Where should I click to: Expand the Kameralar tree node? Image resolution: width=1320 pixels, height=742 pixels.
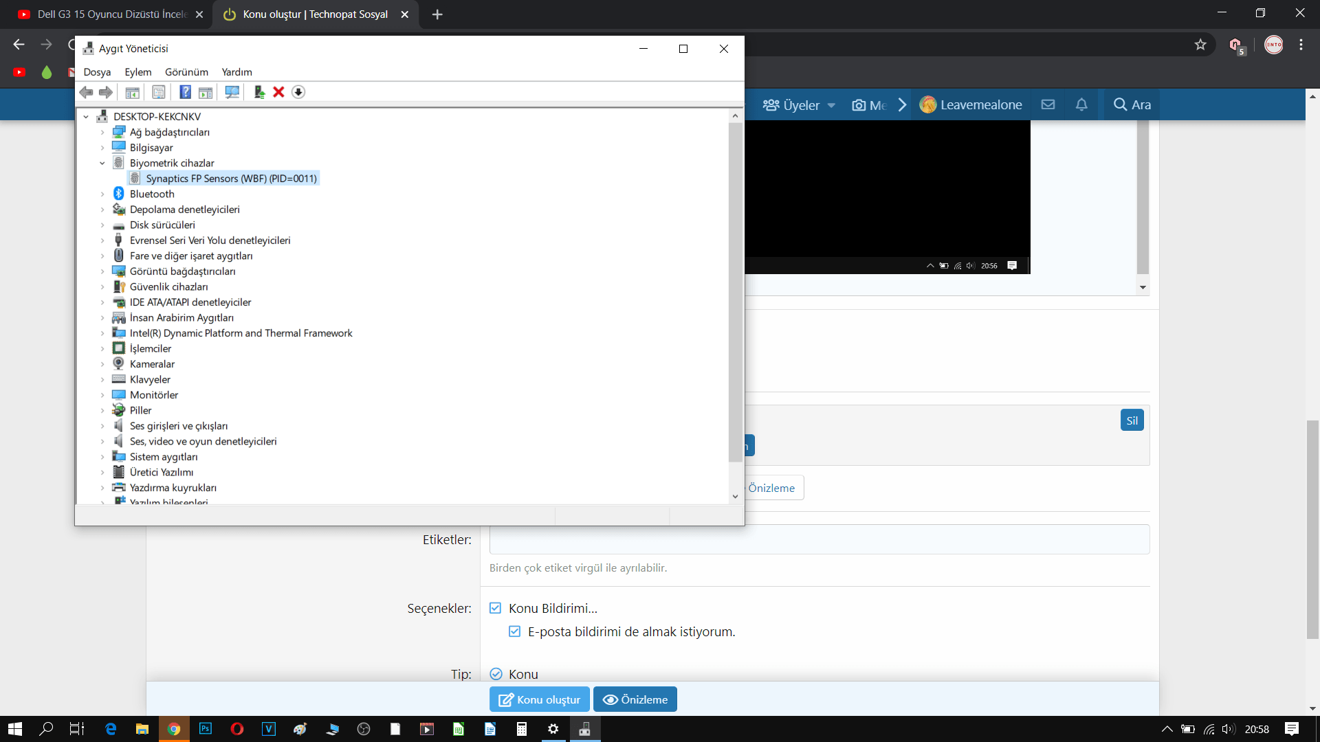pyautogui.click(x=102, y=364)
